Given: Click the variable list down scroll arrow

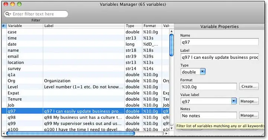Looking at the screenshot, I should point(172,128).
